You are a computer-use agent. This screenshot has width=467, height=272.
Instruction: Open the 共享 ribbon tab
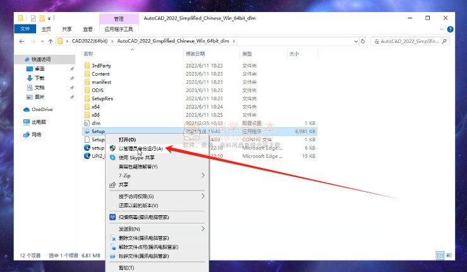67,29
